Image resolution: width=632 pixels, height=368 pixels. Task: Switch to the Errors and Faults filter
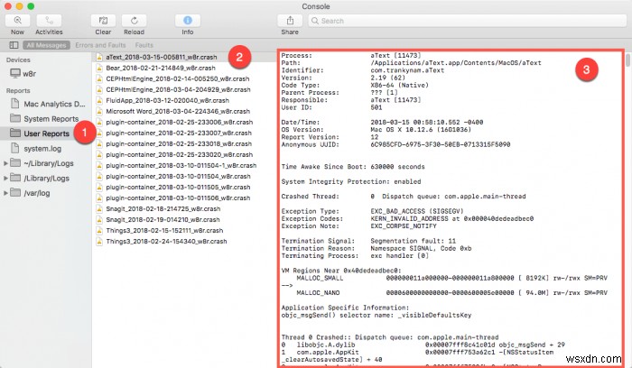(100, 45)
